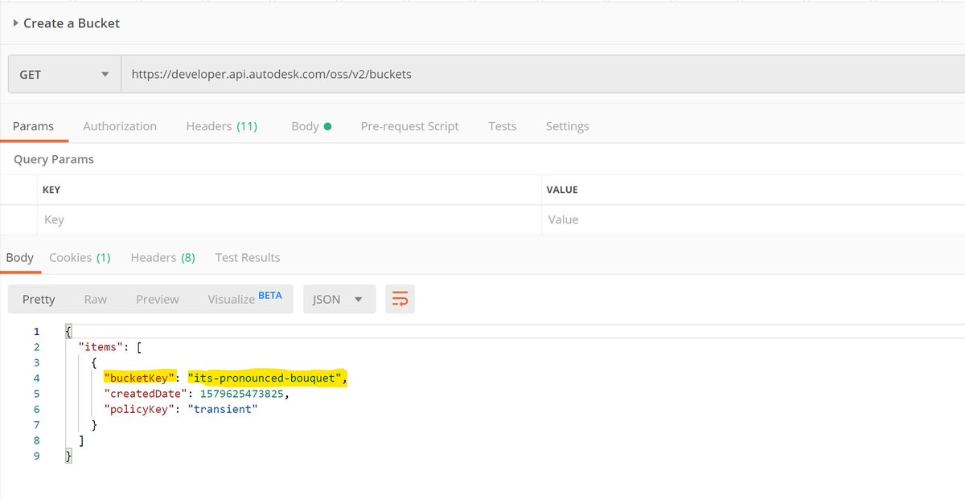965x499 pixels.
Task: Select the response Body tab
Action: pyautogui.click(x=19, y=258)
